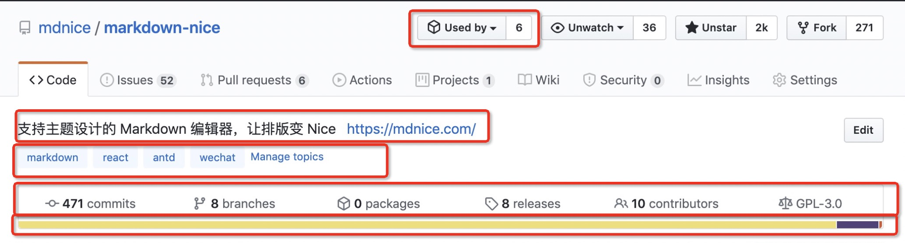This screenshot has height=243, width=905.
Task: Click the contributors people icon
Action: coord(621,204)
